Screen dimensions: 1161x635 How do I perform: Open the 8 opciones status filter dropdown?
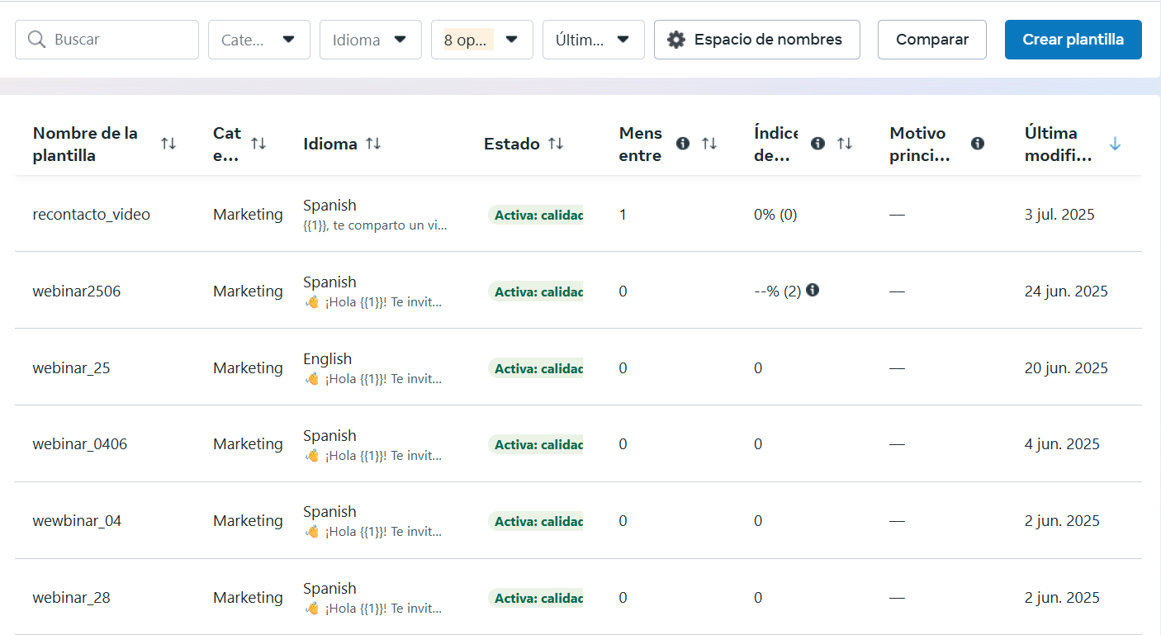(x=481, y=40)
